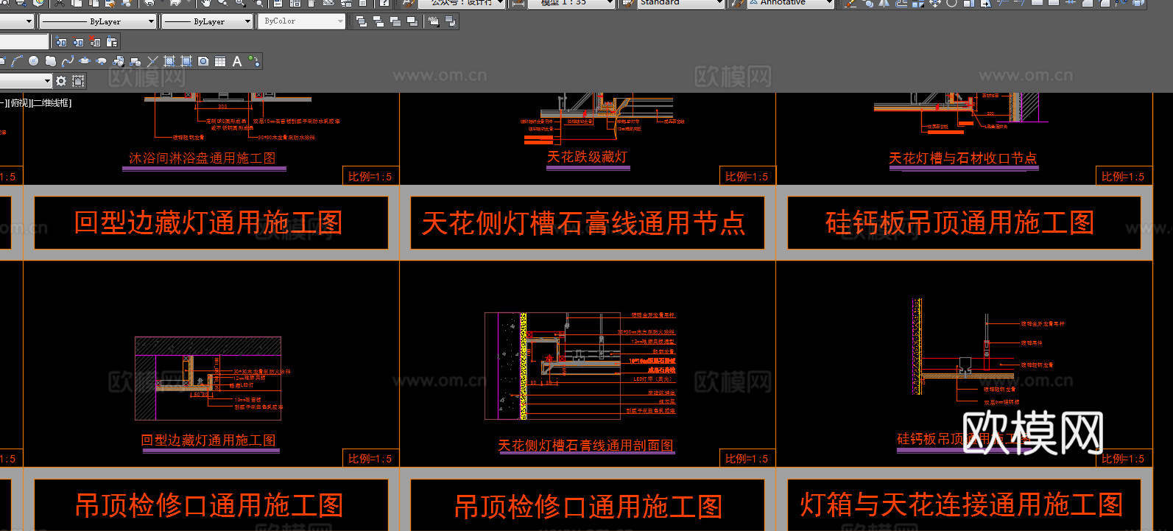Select the Point drawing tool
Image resolution: width=1173 pixels, height=531 pixels.
152,61
